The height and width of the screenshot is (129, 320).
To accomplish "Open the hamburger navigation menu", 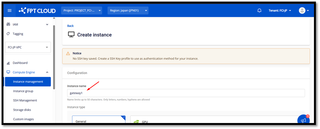I will 10,10.
